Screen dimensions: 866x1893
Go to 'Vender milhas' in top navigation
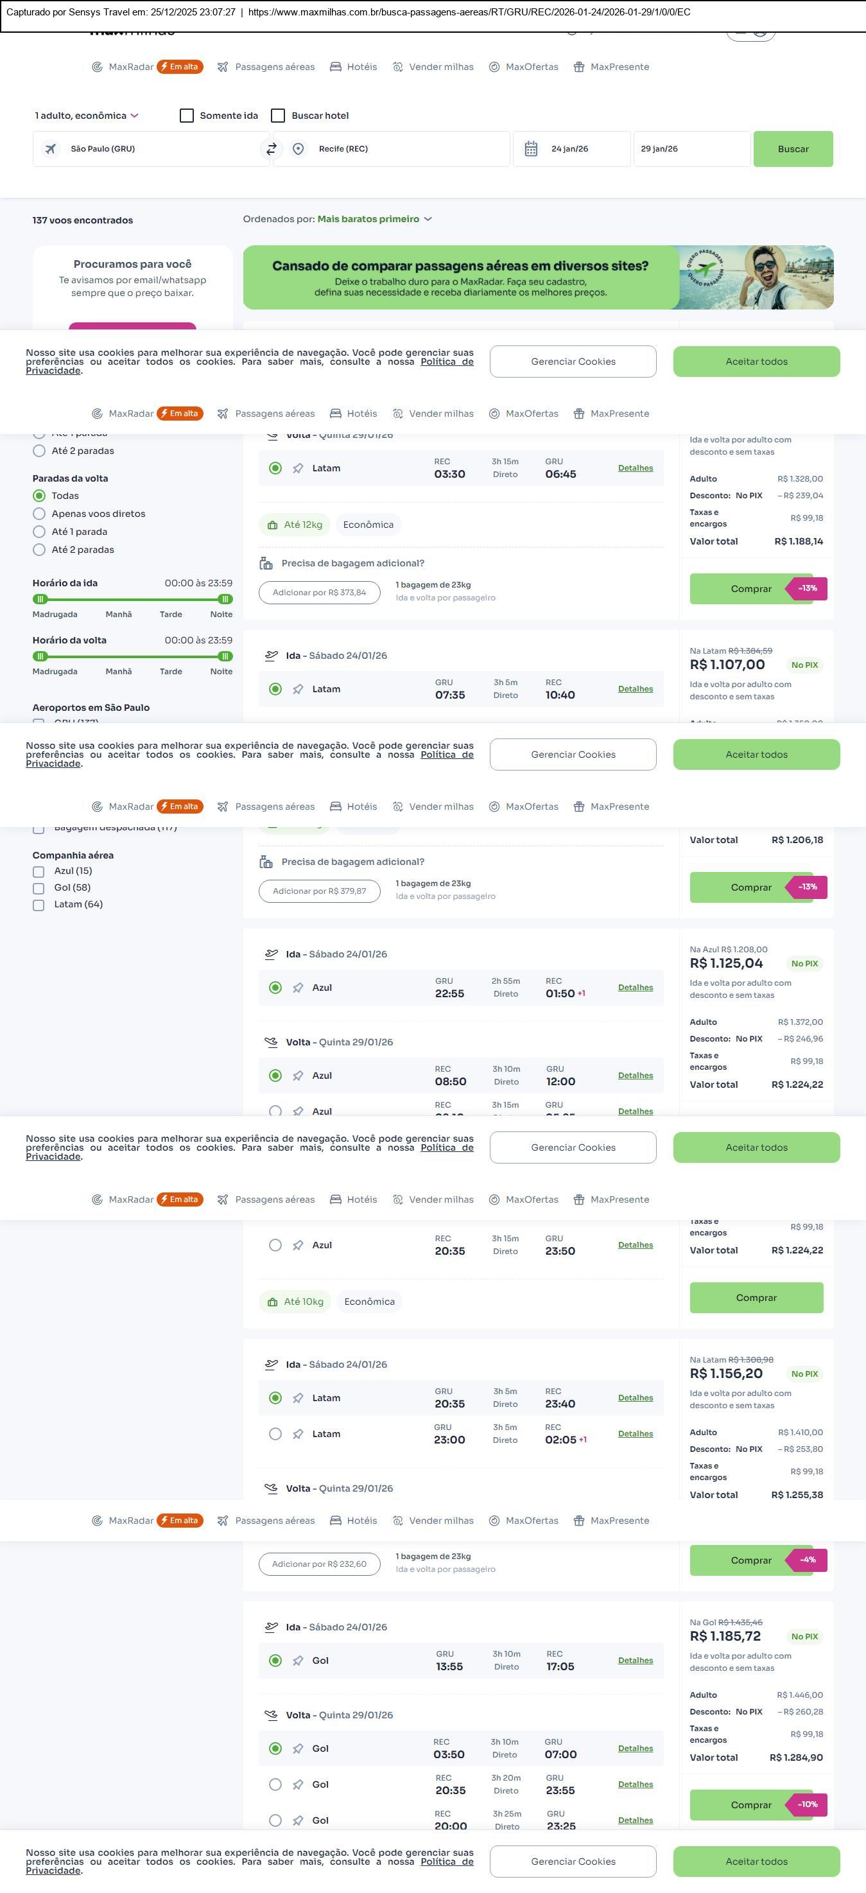[x=433, y=67]
